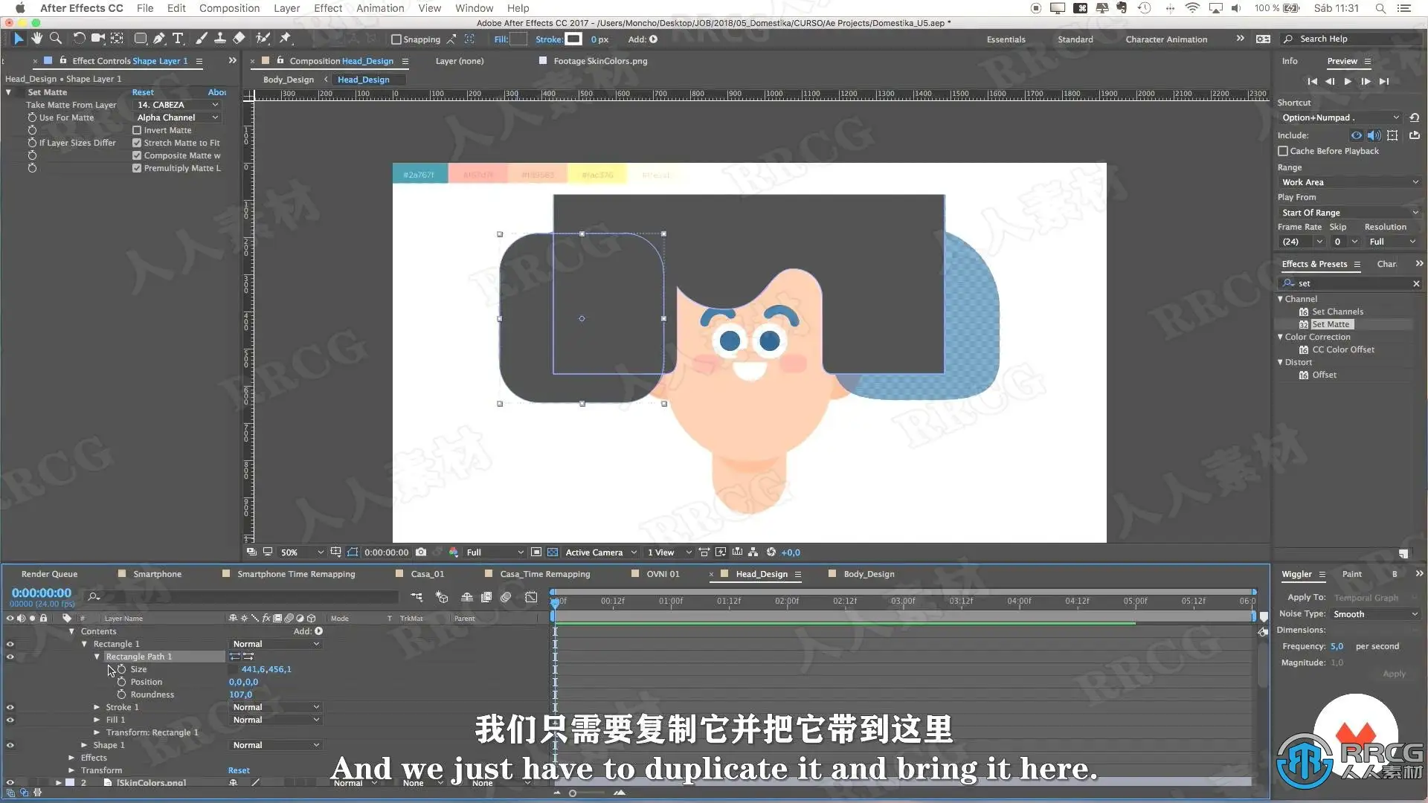The width and height of the screenshot is (1428, 803).
Task: Select the Pen tool in toolbar
Action: (158, 39)
